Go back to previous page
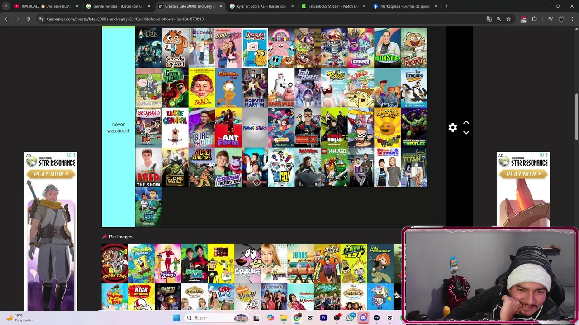 [6, 19]
